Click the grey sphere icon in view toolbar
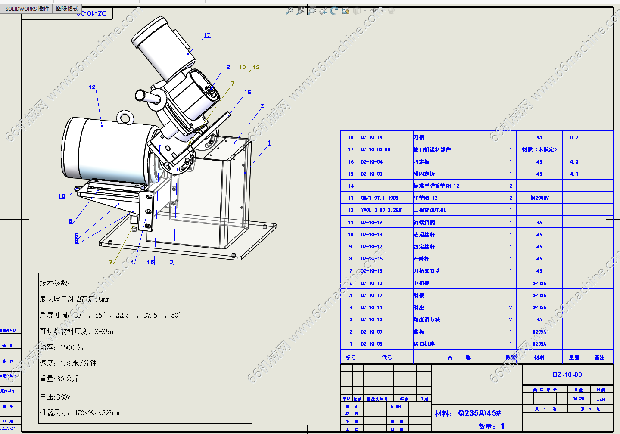Image resolution: width=620 pixels, height=434 pixels. pos(391,11)
